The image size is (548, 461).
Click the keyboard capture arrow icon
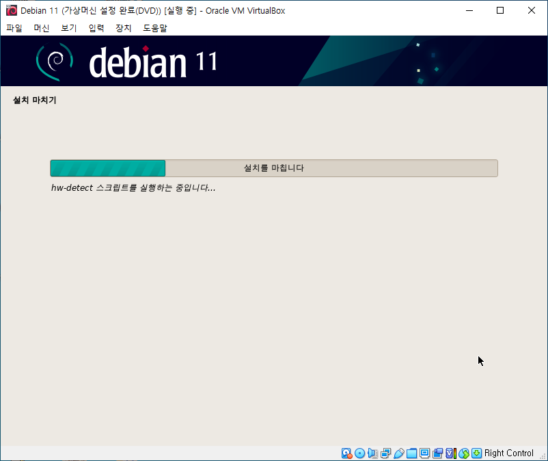click(477, 453)
